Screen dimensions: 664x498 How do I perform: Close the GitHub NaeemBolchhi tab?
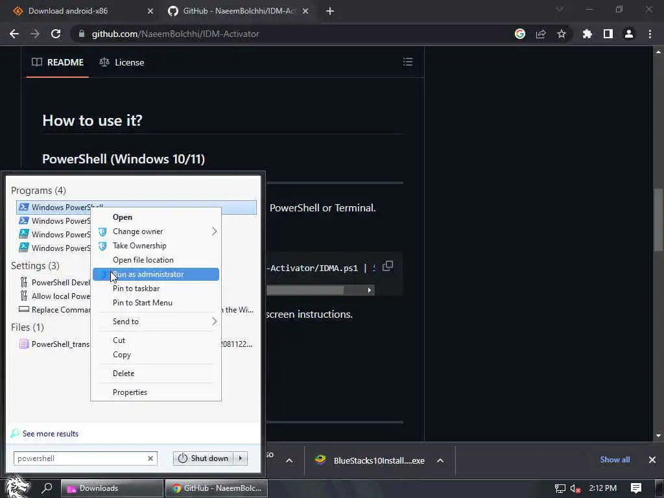point(305,12)
